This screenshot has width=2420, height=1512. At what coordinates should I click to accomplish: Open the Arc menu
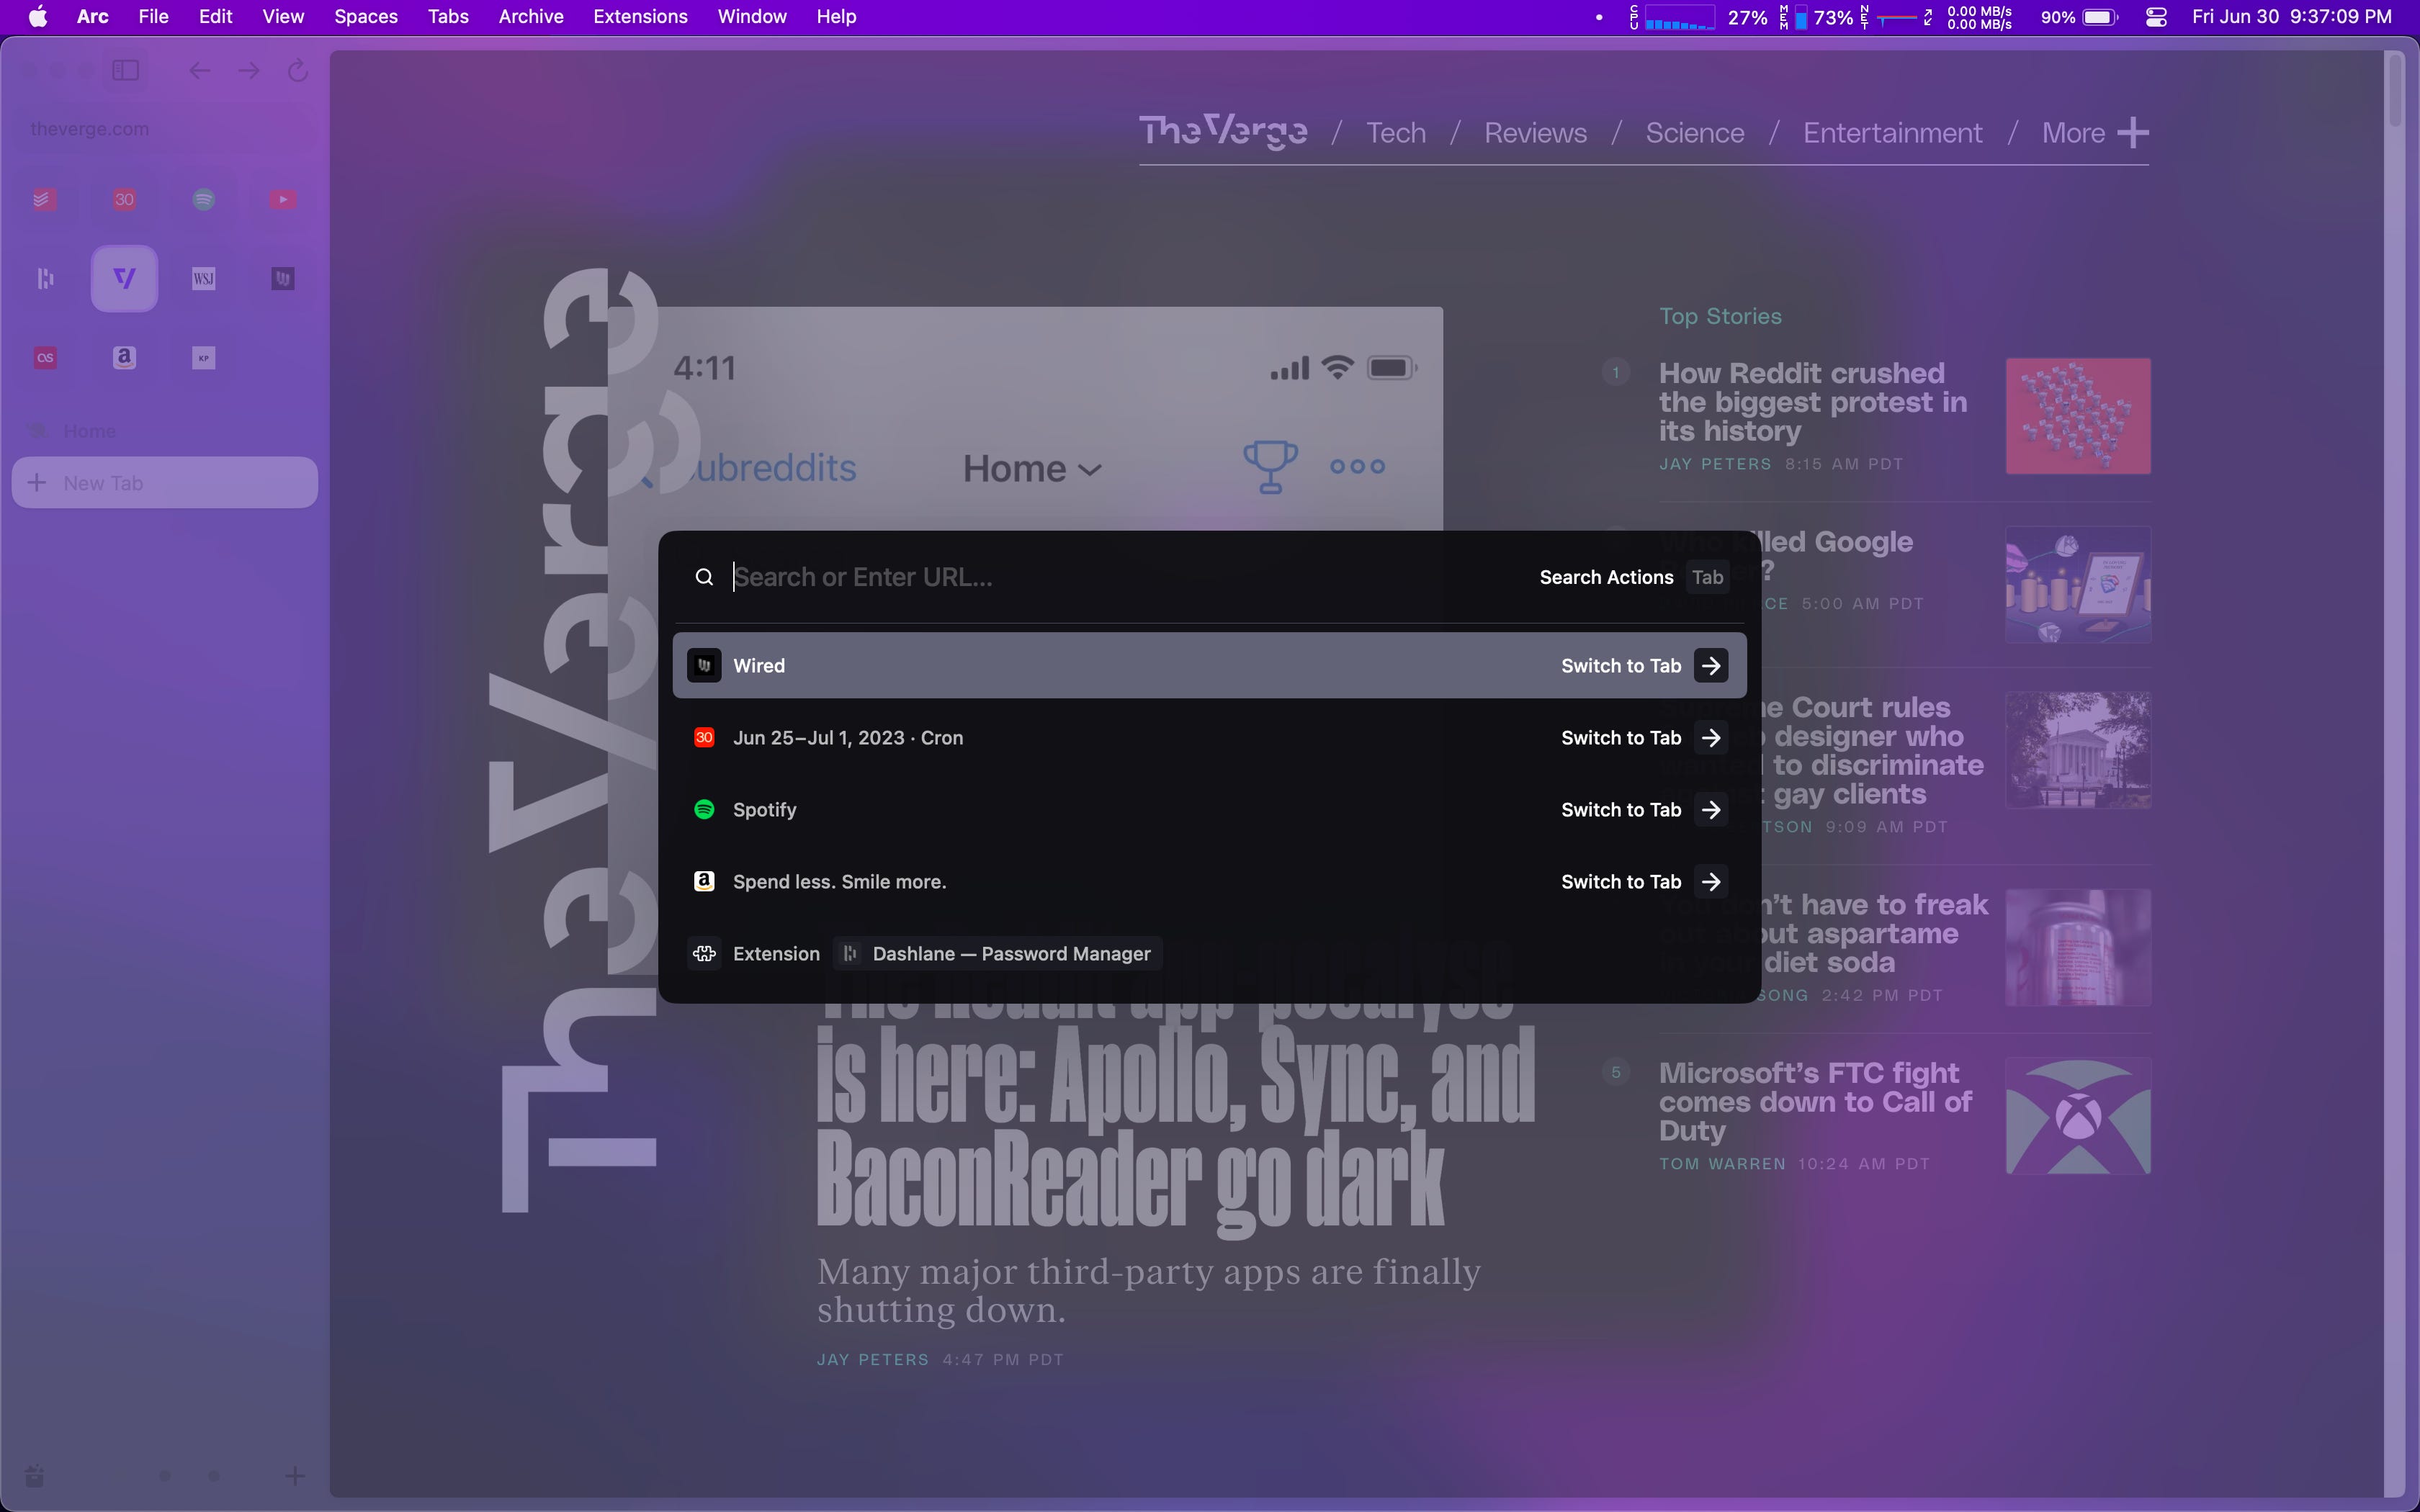click(92, 17)
